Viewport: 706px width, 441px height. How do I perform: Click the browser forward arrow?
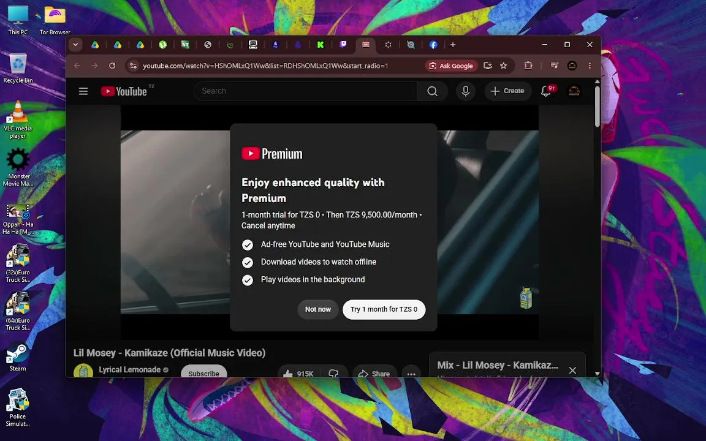94,66
